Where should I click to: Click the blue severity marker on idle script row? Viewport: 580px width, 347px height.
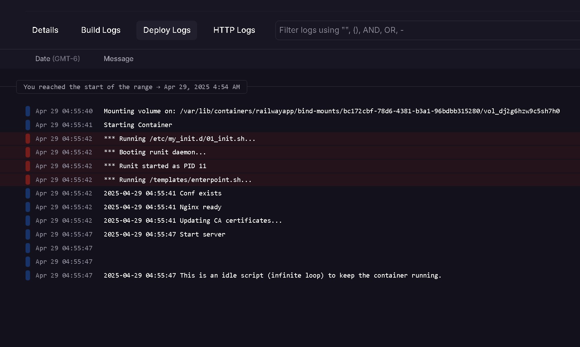(x=28, y=276)
